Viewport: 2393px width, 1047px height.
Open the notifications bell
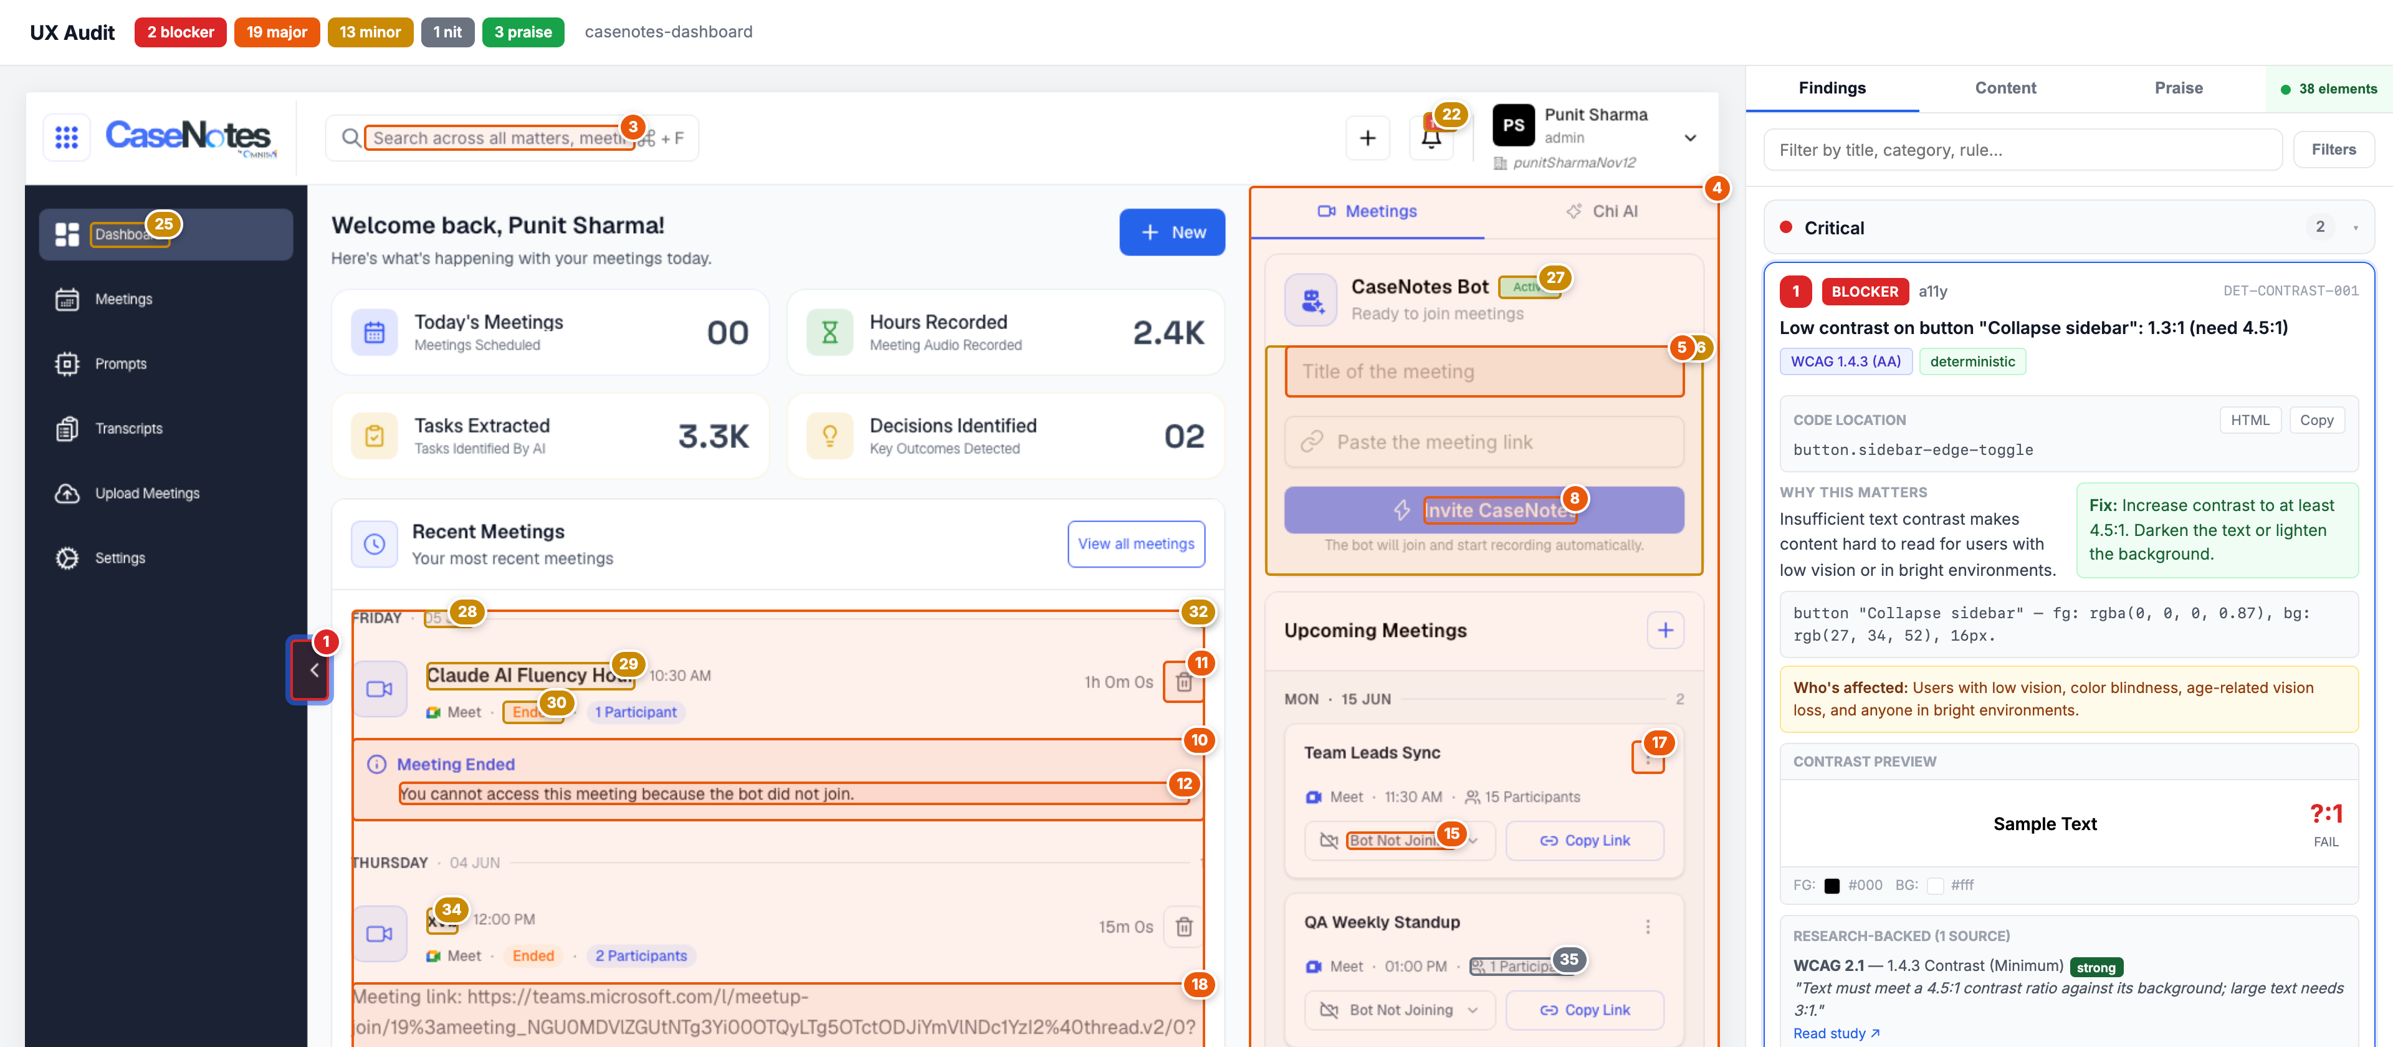[1431, 138]
